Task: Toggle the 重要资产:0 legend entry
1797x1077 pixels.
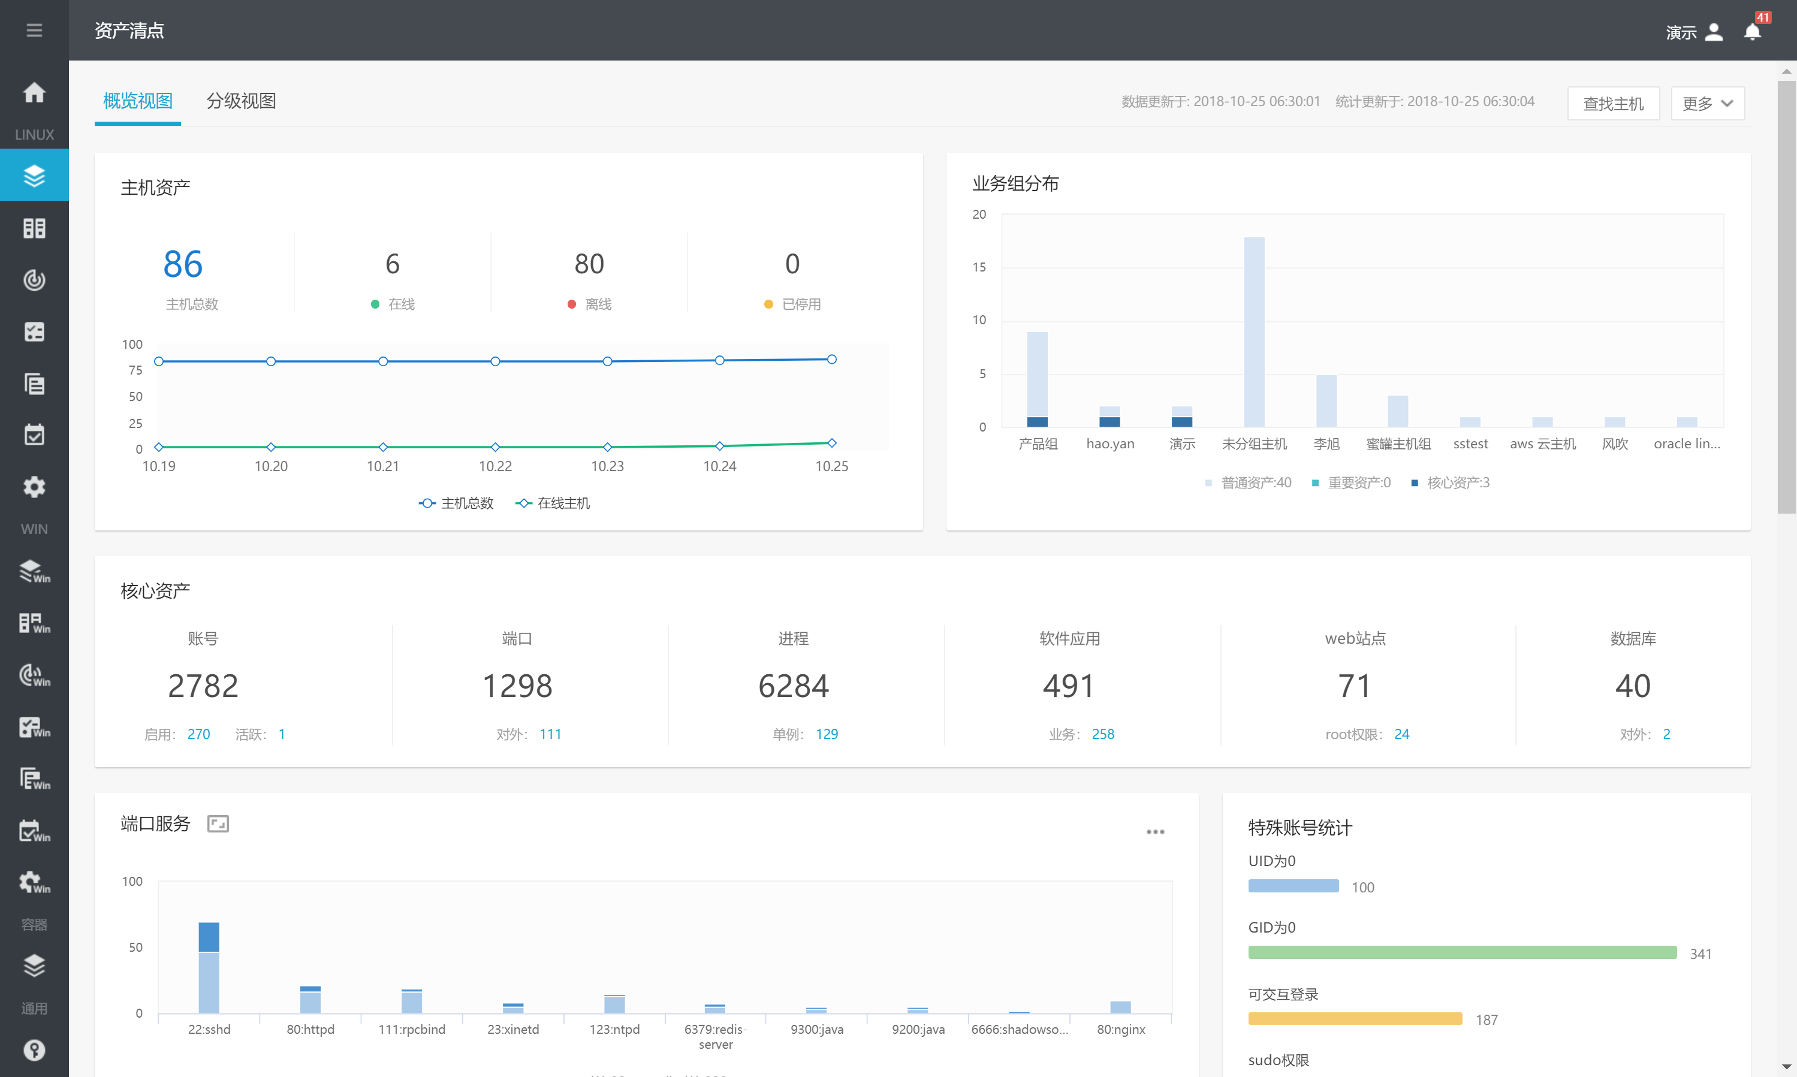Action: click(x=1350, y=482)
